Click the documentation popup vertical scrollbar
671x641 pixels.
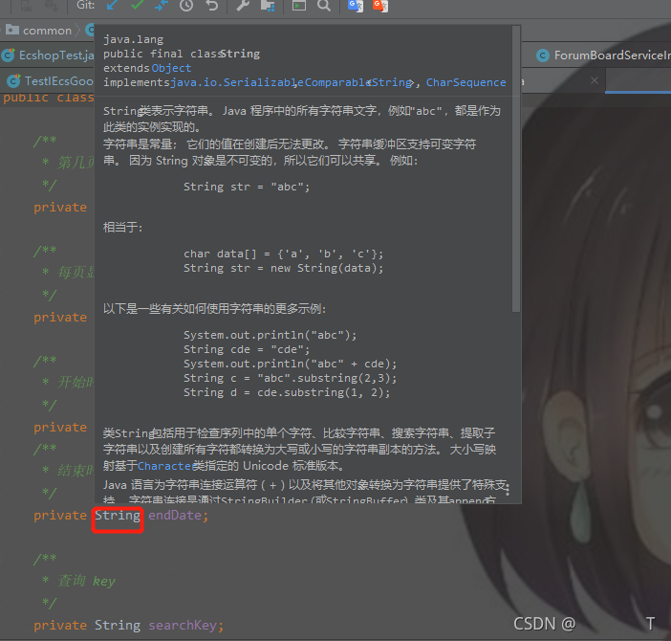click(516, 168)
